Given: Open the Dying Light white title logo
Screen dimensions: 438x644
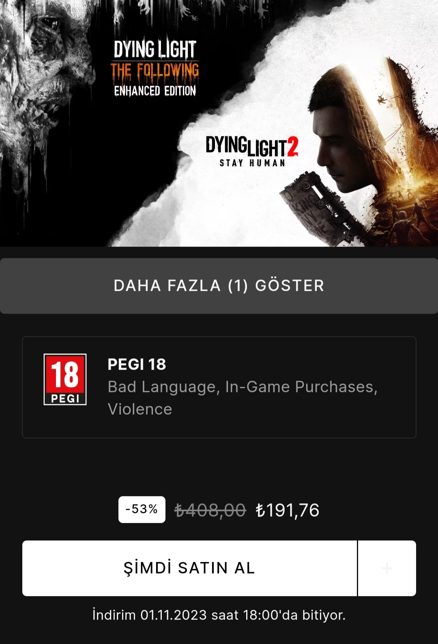Looking at the screenshot, I should click(x=155, y=49).
